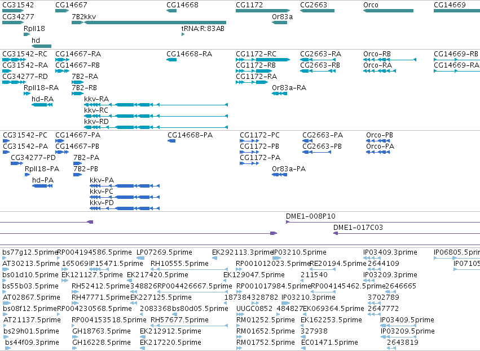480x351 pixels.
Task: Select the CG14667-PA protein label
Action: pyautogui.click(x=78, y=135)
